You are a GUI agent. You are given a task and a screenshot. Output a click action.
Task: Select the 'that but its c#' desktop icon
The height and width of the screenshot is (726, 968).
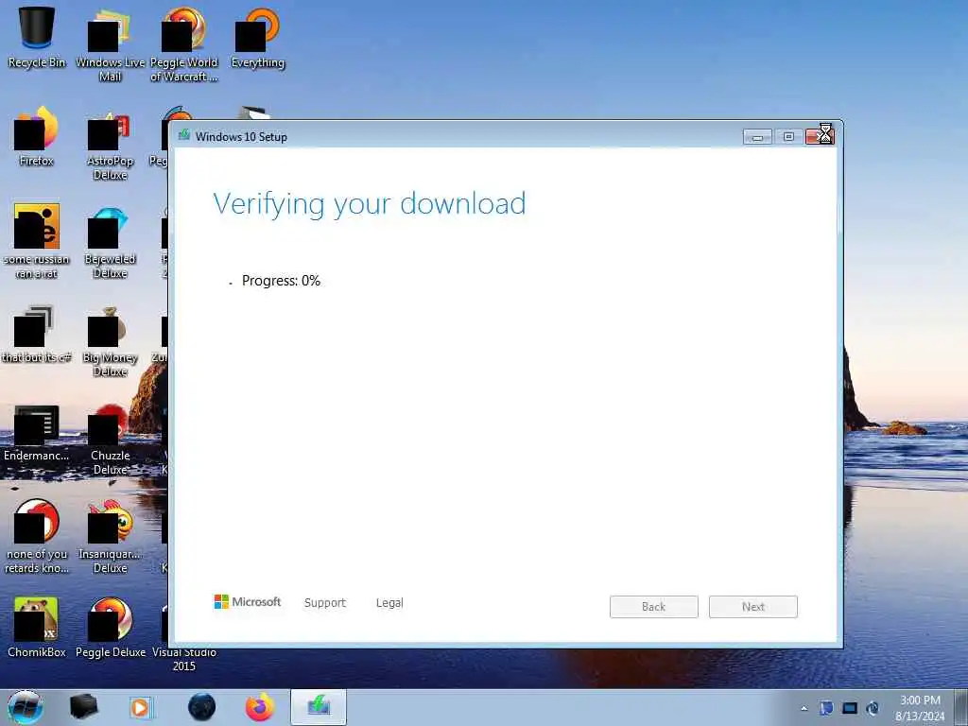coord(37,334)
